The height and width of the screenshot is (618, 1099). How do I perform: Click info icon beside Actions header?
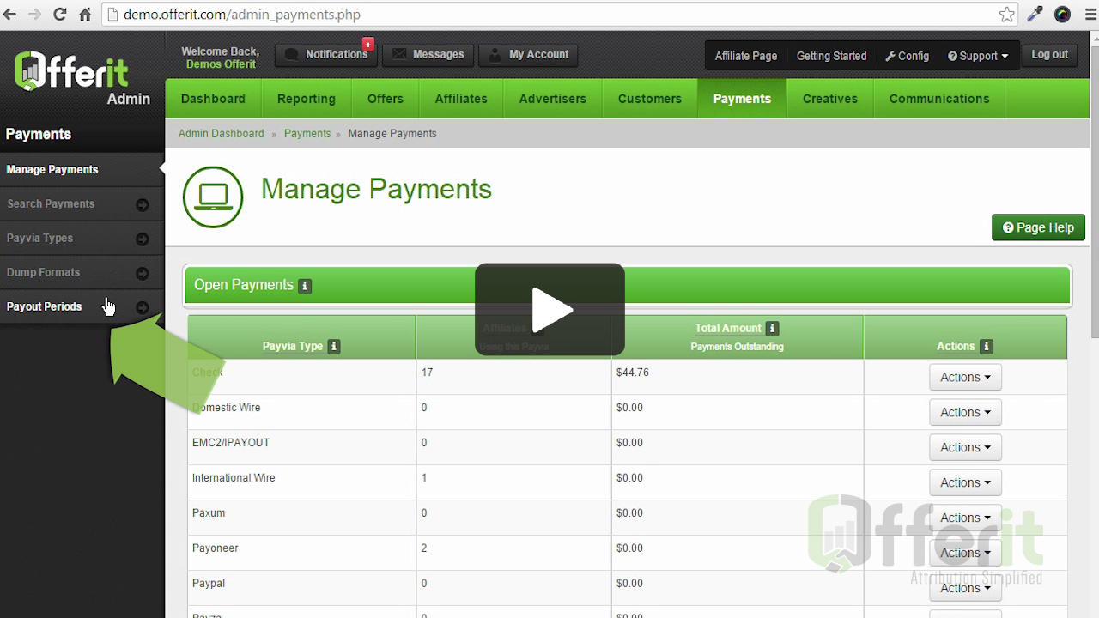point(986,346)
